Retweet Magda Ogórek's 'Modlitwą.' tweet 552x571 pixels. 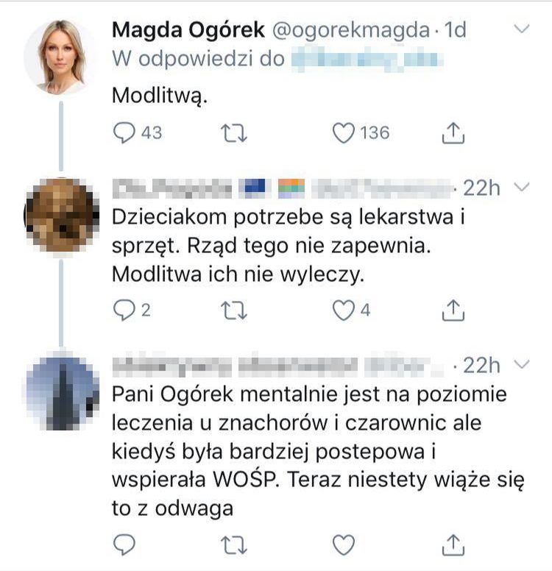[234, 133]
